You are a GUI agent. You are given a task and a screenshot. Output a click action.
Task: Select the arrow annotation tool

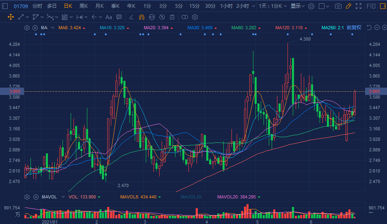point(94,17)
